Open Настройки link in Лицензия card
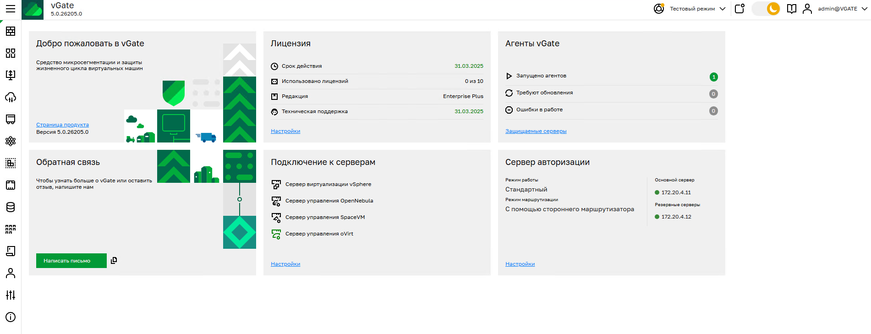871x334 pixels. pyautogui.click(x=285, y=131)
